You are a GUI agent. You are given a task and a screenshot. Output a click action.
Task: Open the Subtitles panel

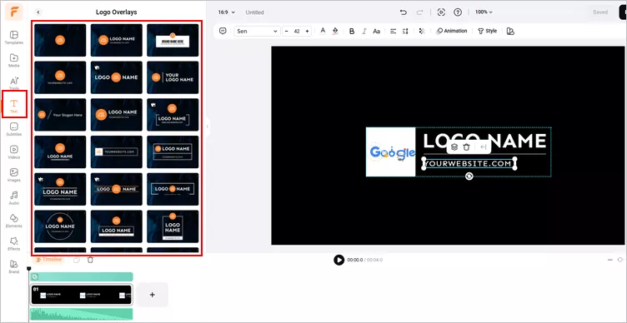[14, 129]
